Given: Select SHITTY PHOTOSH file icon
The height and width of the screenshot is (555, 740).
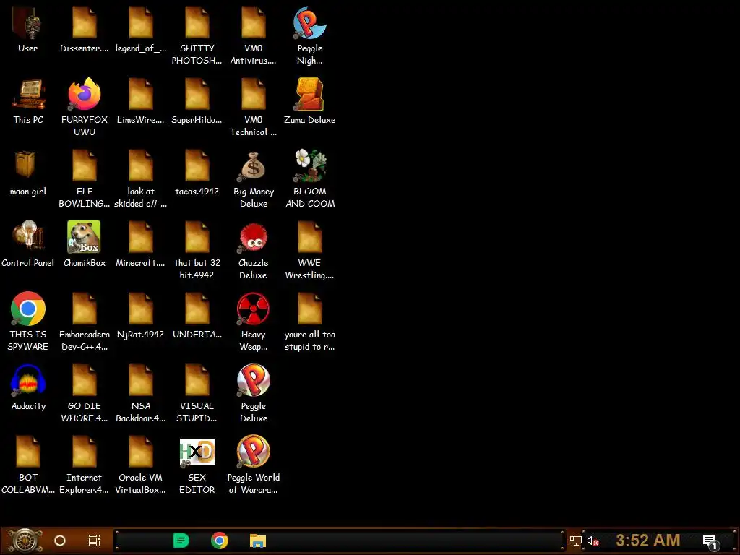Looking at the screenshot, I should tap(197, 22).
